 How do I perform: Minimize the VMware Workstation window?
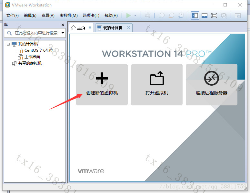click(x=211, y=5)
